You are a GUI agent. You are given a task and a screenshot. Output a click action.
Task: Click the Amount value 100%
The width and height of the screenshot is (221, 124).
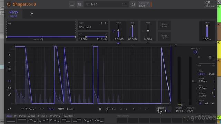tap(190, 111)
